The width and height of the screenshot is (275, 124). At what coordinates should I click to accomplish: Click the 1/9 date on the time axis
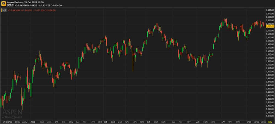pos(223,122)
